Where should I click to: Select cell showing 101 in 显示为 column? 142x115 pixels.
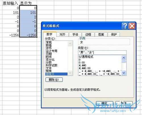point(28,12)
